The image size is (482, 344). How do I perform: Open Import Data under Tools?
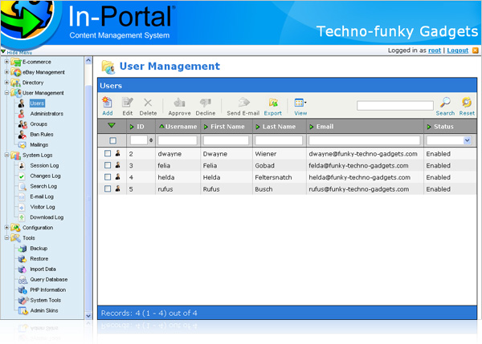[x=43, y=269]
